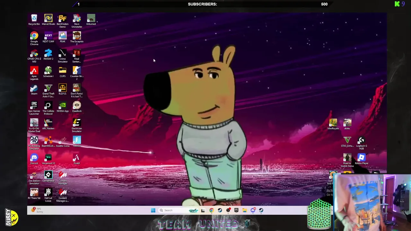Launch the Marvel Rivals shortcut
The width and height of the screenshot is (411, 231).
48,20
